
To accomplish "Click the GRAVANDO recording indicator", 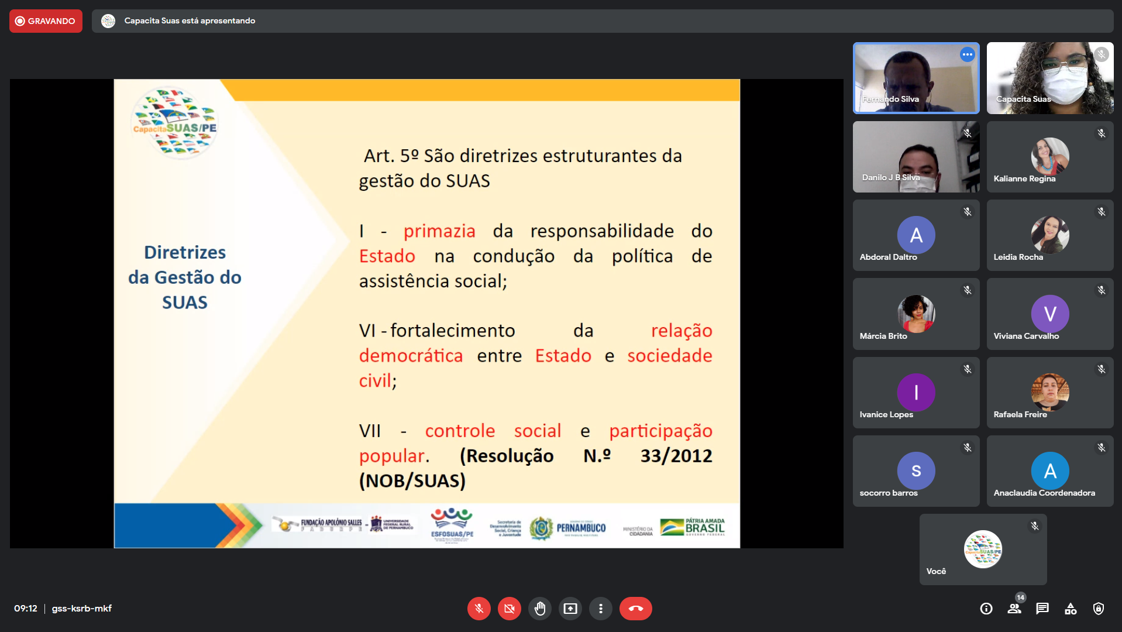I will [x=46, y=21].
